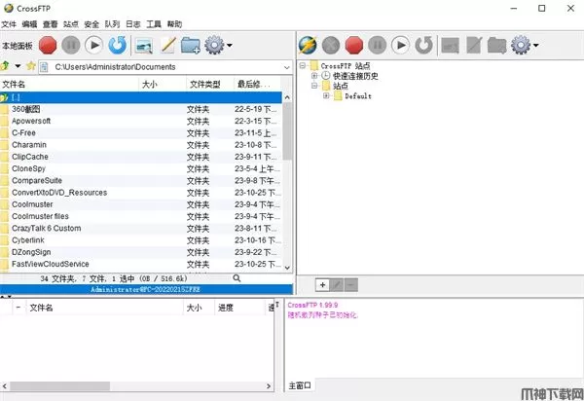Sort file list by 文件类型 column
Screen dimensions: 584x401
click(210, 84)
